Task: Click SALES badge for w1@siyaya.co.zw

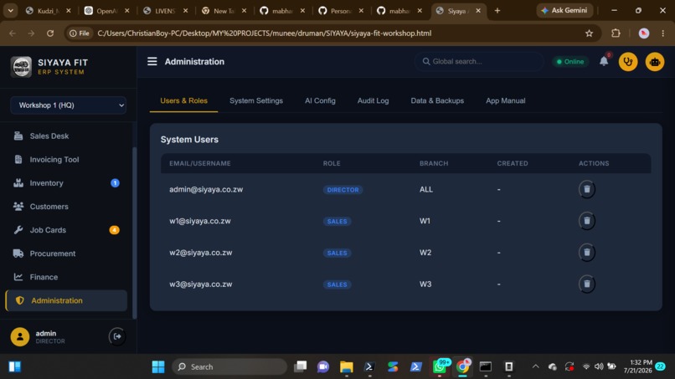Action: [337, 222]
